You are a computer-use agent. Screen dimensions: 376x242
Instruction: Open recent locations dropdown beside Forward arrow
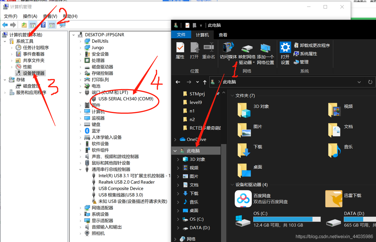[x=197, y=82]
